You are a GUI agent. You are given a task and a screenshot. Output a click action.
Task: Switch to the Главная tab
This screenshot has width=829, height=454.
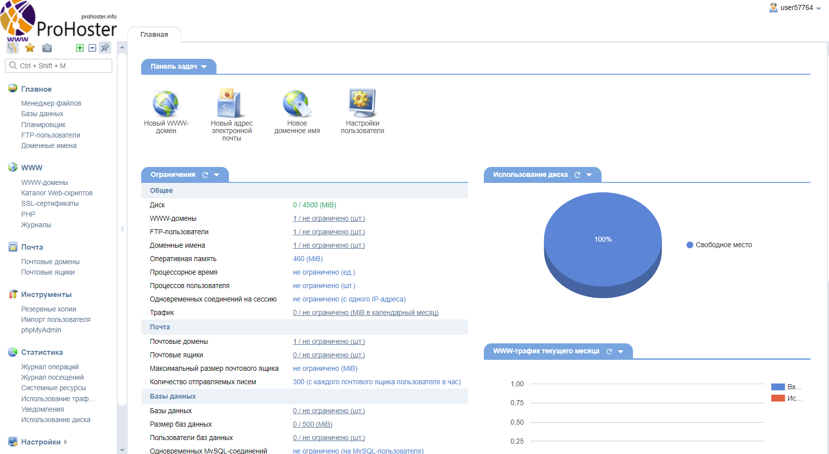tap(154, 34)
